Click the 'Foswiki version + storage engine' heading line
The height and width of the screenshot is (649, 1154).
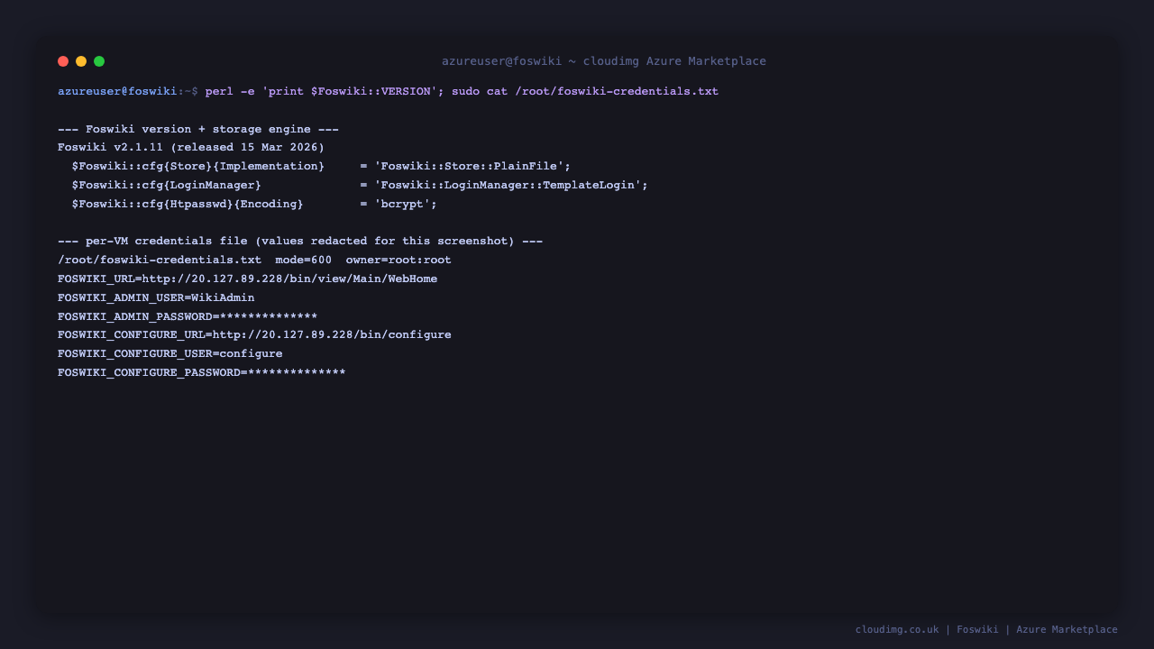[x=198, y=129]
